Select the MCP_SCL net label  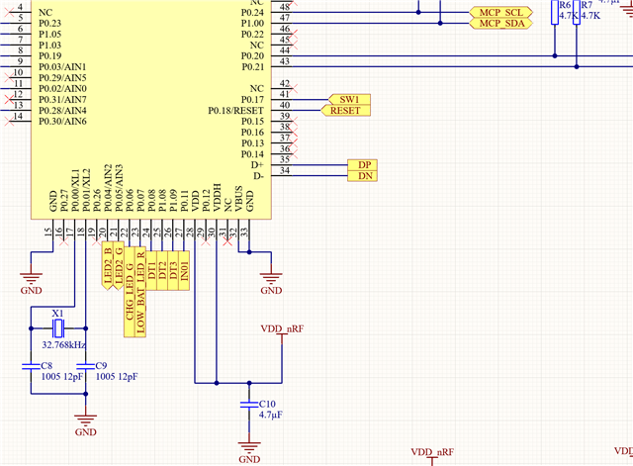click(x=500, y=10)
